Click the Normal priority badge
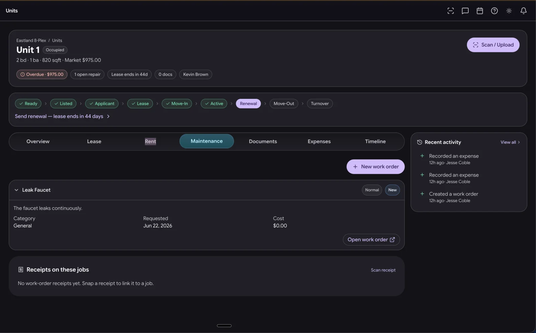The height and width of the screenshot is (333, 536). point(372,190)
